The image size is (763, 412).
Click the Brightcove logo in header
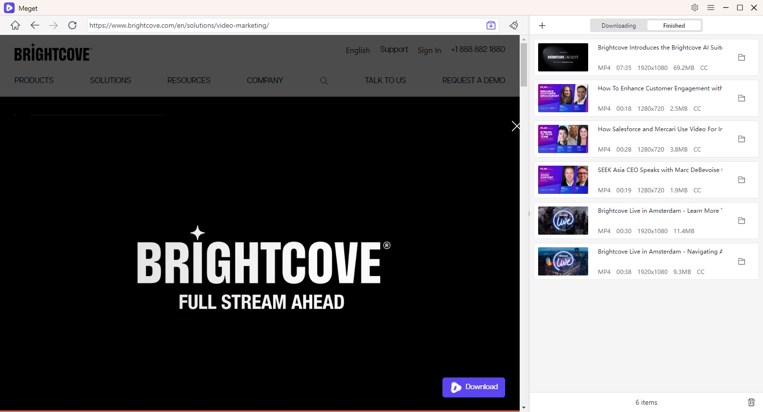click(x=53, y=52)
